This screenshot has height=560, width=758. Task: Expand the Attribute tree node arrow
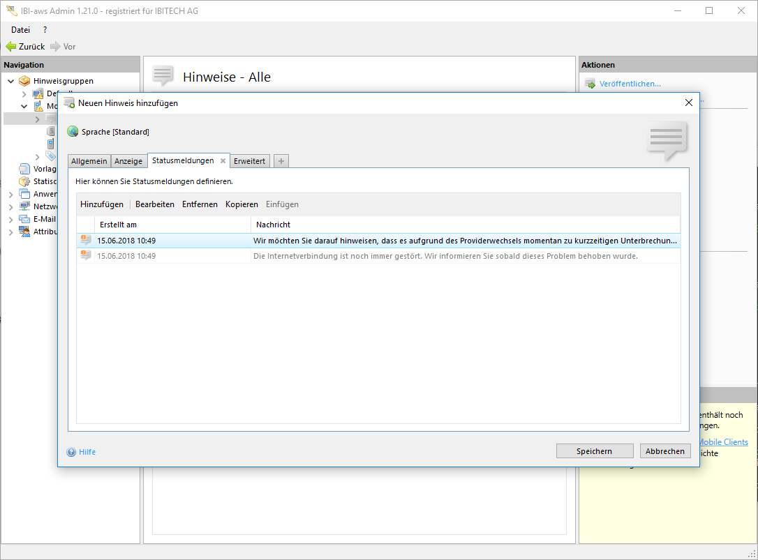coord(10,232)
